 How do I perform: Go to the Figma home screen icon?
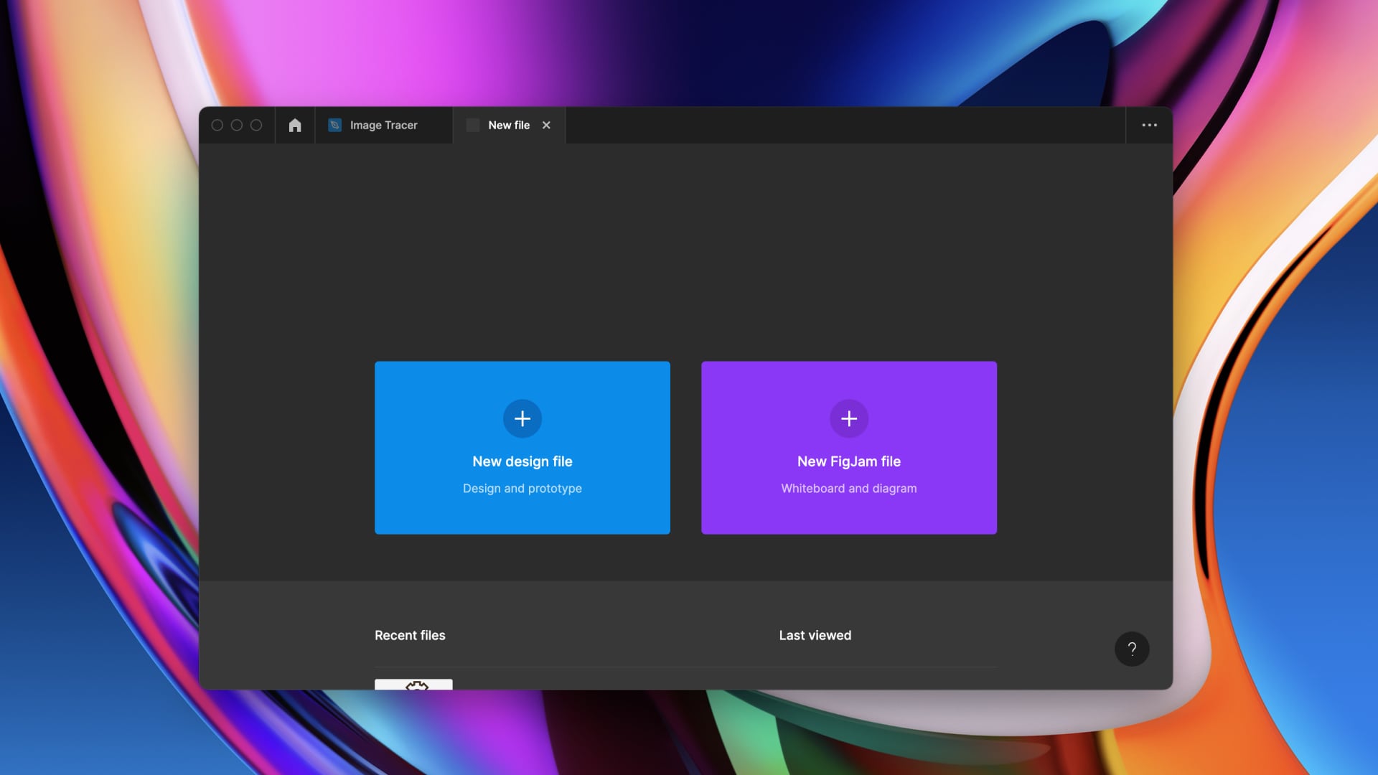pos(295,126)
